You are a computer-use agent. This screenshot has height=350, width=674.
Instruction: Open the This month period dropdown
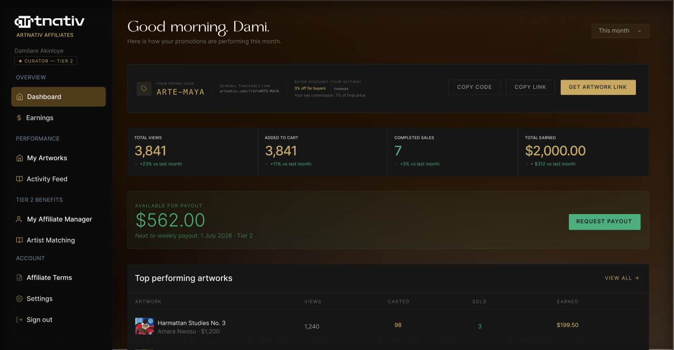click(x=620, y=31)
